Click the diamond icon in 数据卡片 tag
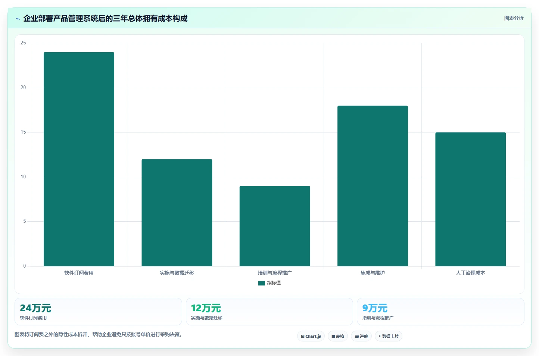The width and height of the screenshot is (539, 356). point(380,336)
